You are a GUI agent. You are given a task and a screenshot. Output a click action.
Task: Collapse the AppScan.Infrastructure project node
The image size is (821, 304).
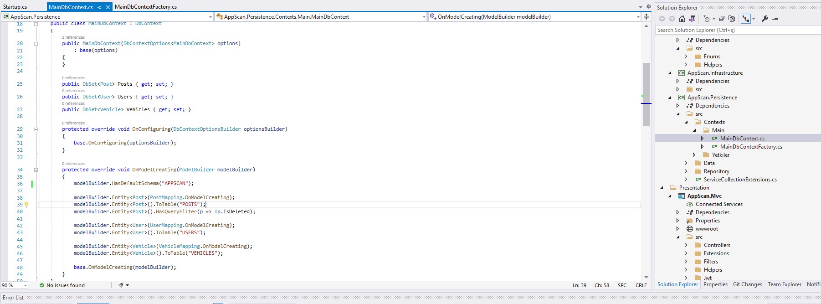tap(670, 73)
